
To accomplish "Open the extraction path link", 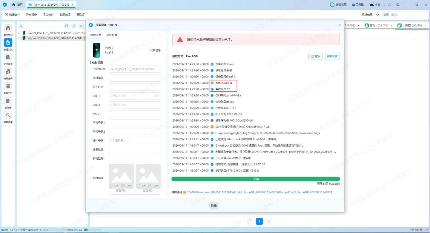I will click(259, 192).
